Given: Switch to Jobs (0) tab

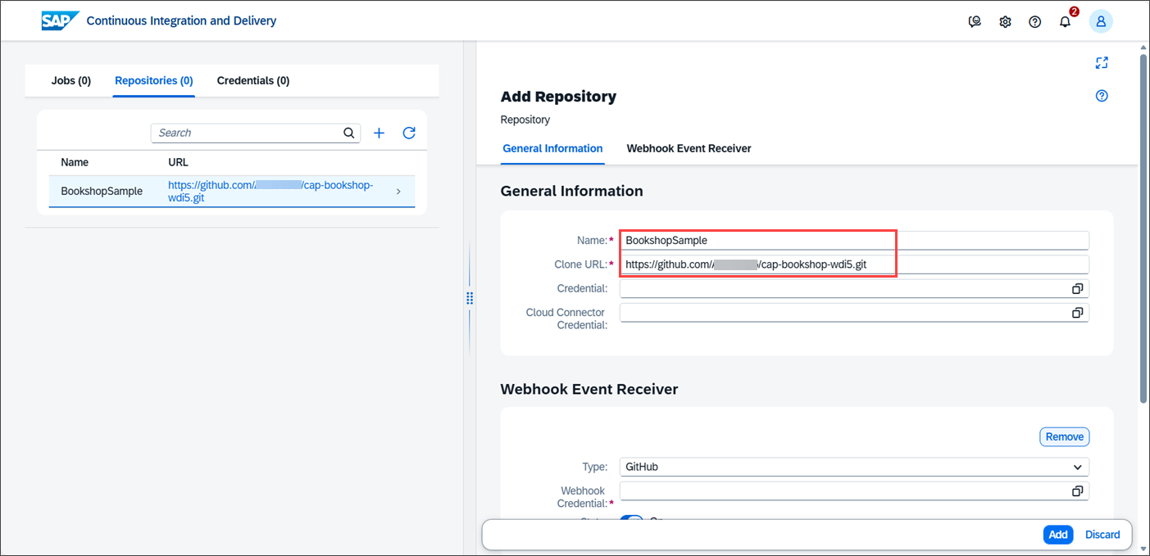Looking at the screenshot, I should coord(71,80).
